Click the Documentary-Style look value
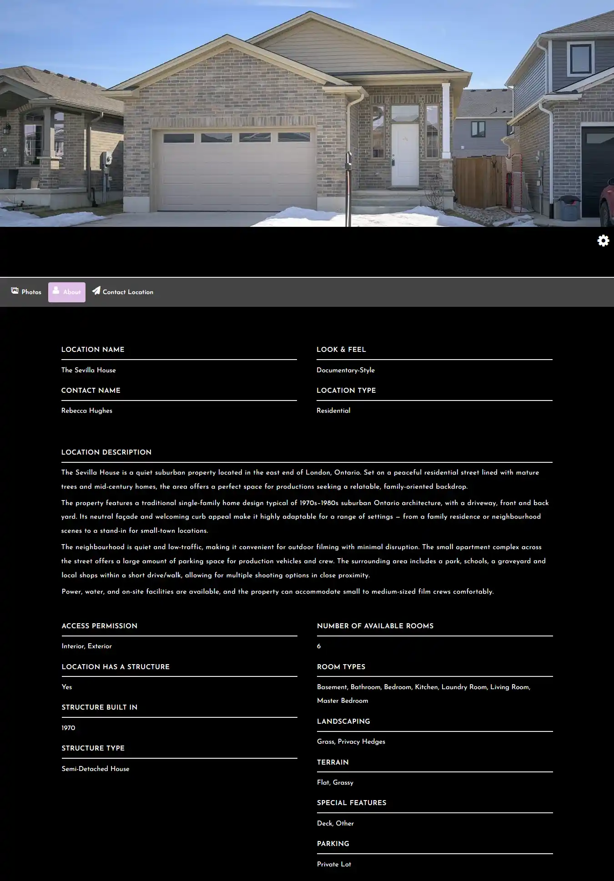This screenshot has width=614, height=881. [346, 370]
